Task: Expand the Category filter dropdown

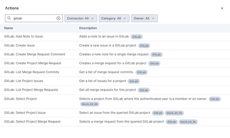Action: [114, 18]
